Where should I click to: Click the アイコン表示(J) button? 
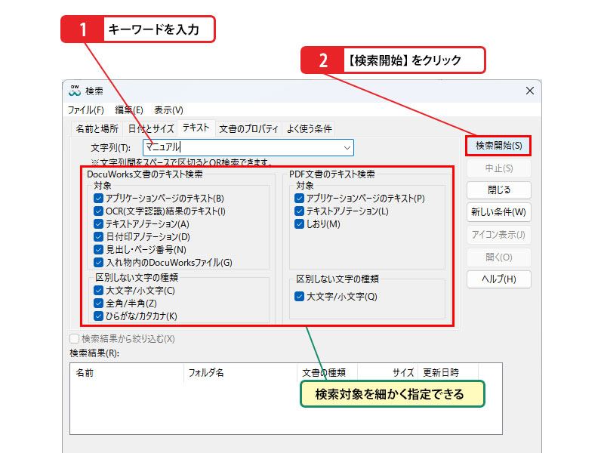[x=499, y=235]
